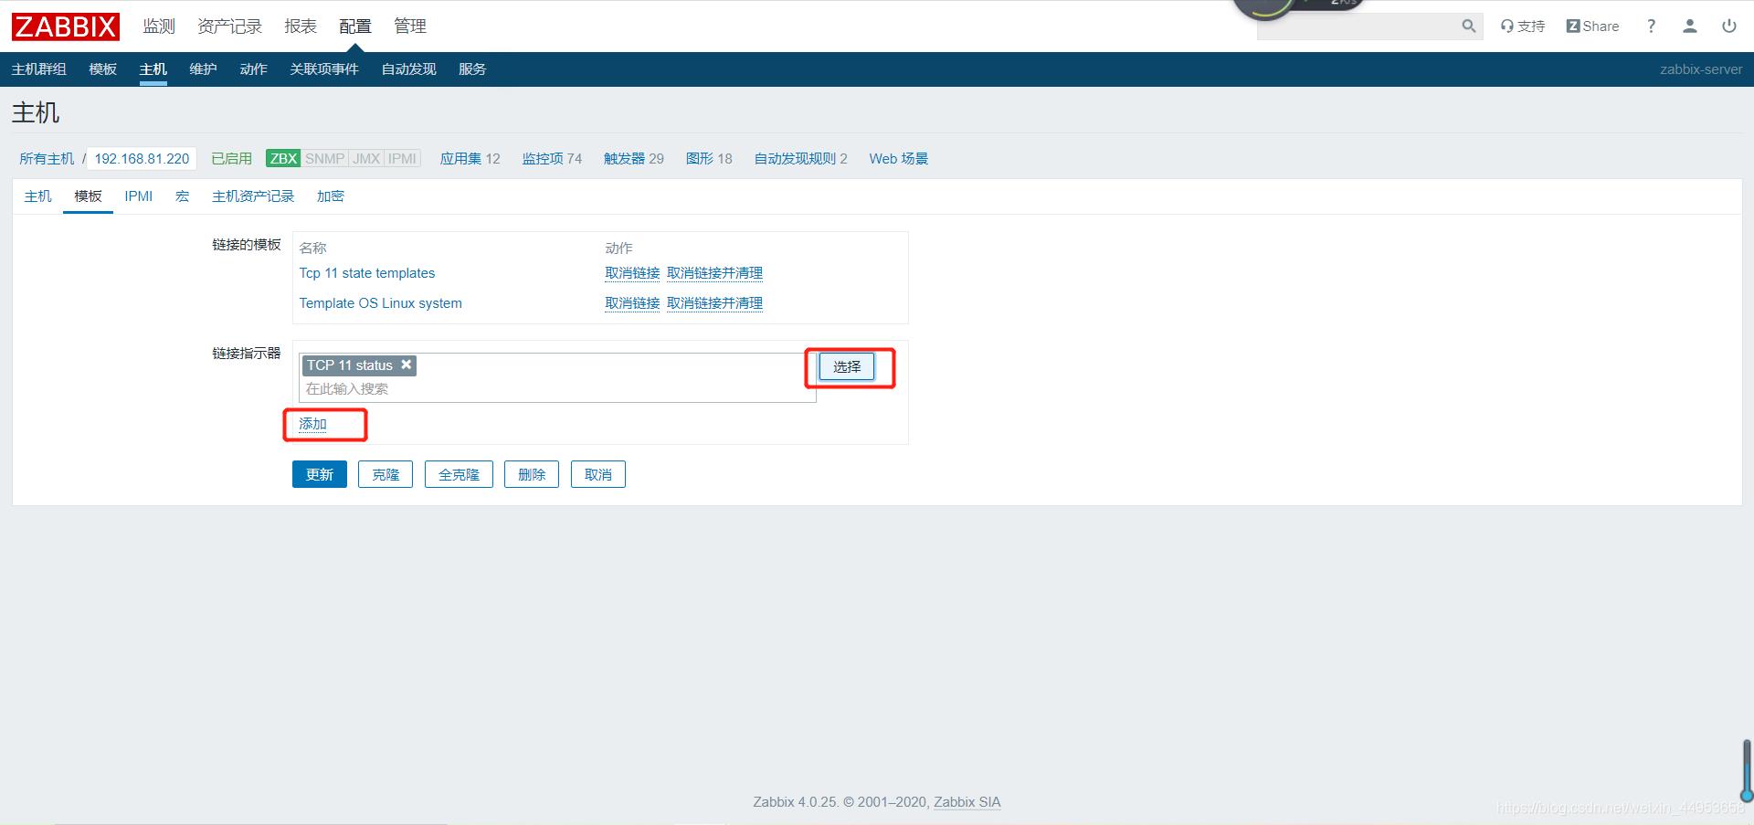The height and width of the screenshot is (825, 1754).
Task: Click the 更新 button
Action: point(320,474)
